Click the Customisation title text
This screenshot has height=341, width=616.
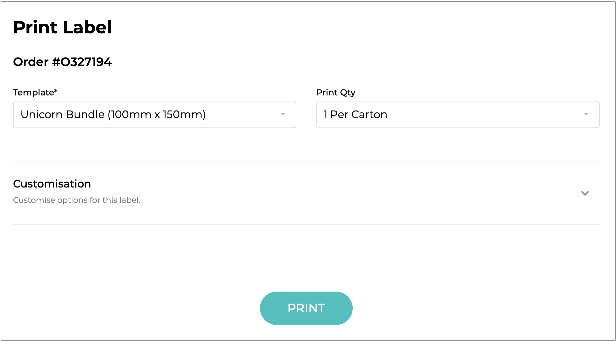point(52,184)
